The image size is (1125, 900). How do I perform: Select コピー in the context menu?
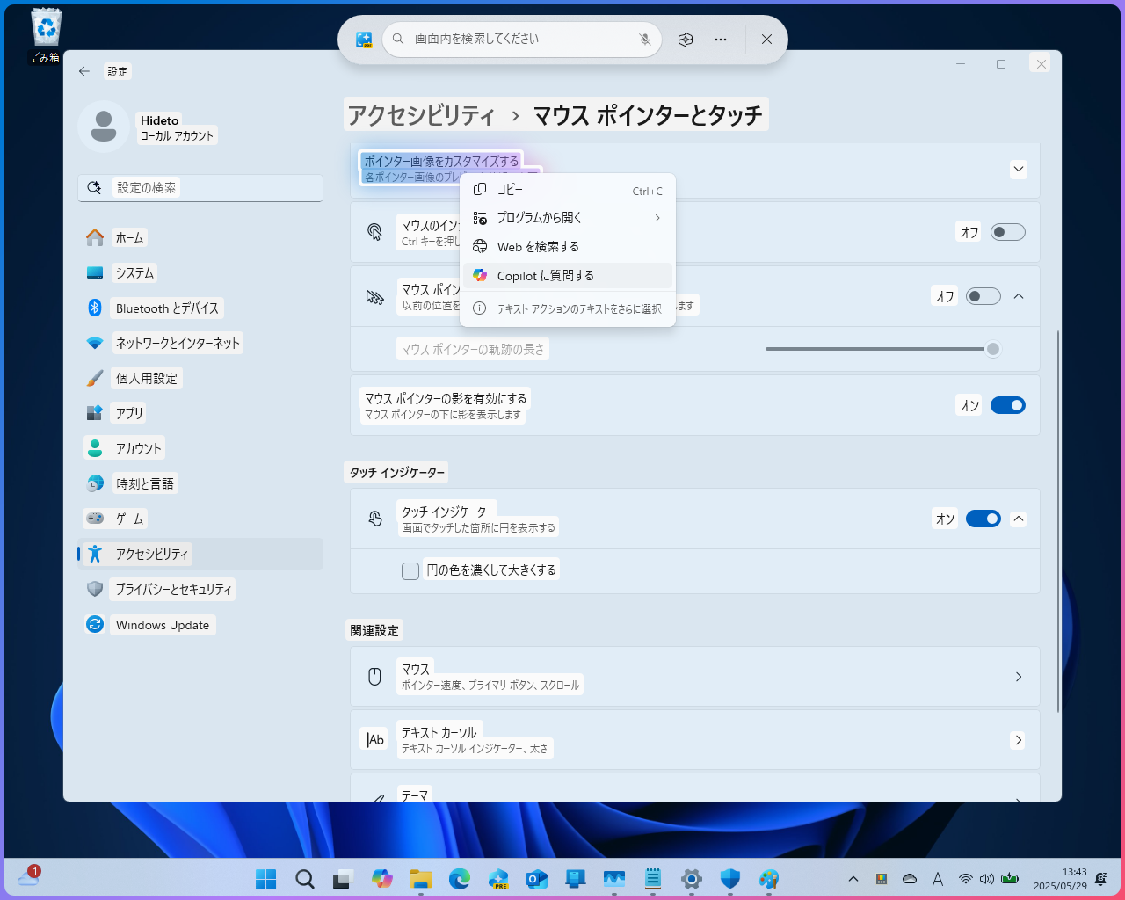(x=568, y=190)
